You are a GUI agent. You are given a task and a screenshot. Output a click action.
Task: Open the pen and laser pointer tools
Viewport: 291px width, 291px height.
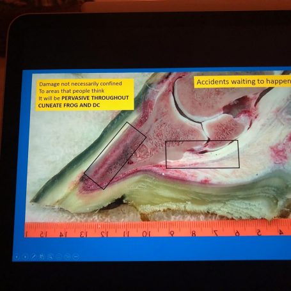pos(33,256)
